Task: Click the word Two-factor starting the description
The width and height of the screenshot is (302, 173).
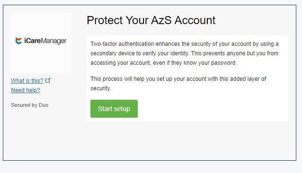Action: pyautogui.click(x=104, y=44)
